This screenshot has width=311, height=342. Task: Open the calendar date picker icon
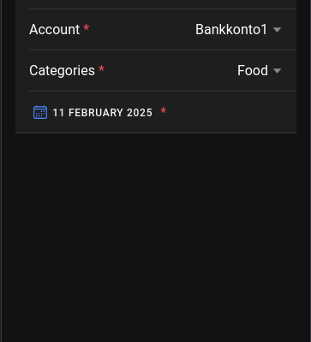point(40,112)
